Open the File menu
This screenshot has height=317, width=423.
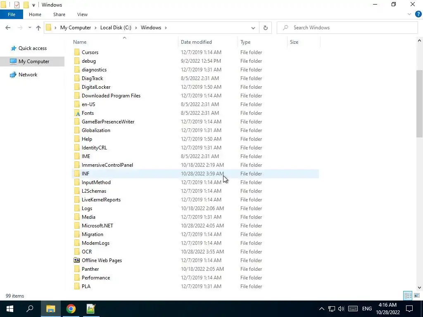12,14
